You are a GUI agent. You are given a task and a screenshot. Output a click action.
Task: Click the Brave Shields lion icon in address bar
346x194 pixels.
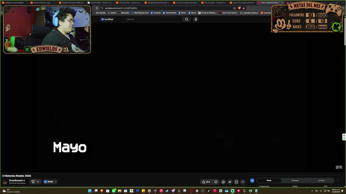point(239,8)
